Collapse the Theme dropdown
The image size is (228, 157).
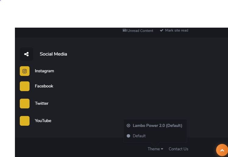coord(155,149)
